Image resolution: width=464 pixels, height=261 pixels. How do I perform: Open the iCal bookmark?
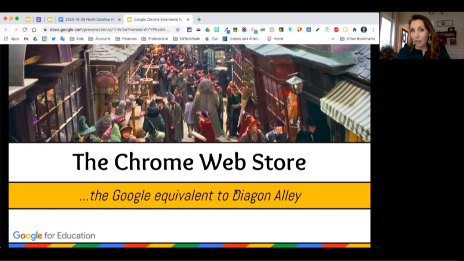coord(212,39)
